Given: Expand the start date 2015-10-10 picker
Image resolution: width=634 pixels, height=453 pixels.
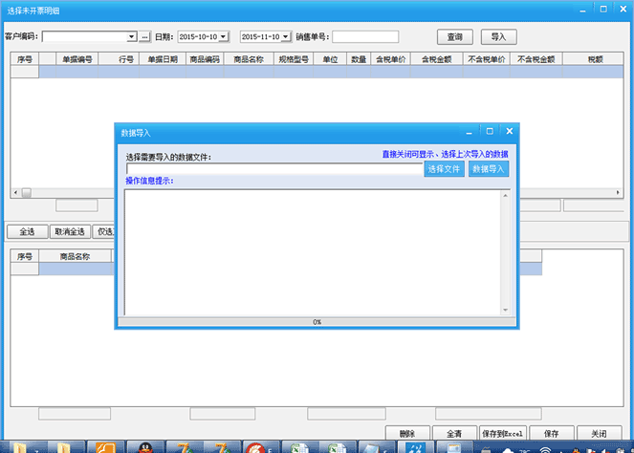Looking at the screenshot, I should (223, 37).
